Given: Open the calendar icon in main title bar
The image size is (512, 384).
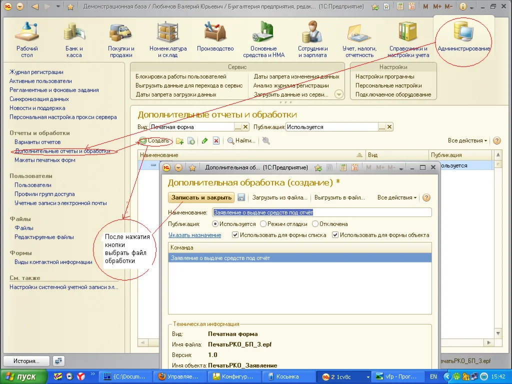Looking at the screenshot, I should coord(411,7).
